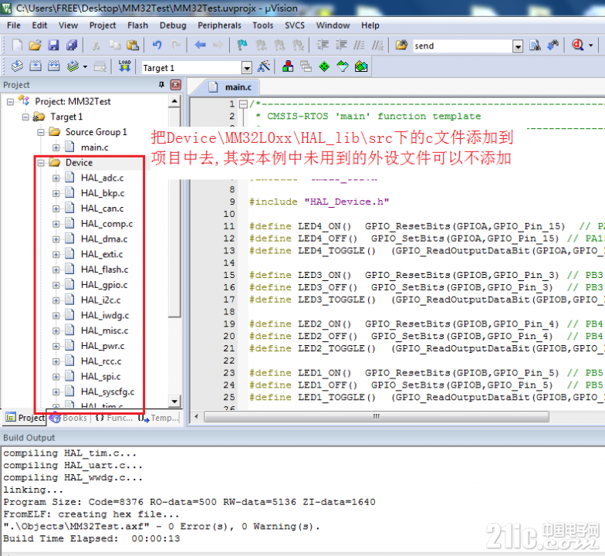The height and width of the screenshot is (556, 605).
Task: Collapse the Project: MM32Test tree node
Action: (x=11, y=102)
